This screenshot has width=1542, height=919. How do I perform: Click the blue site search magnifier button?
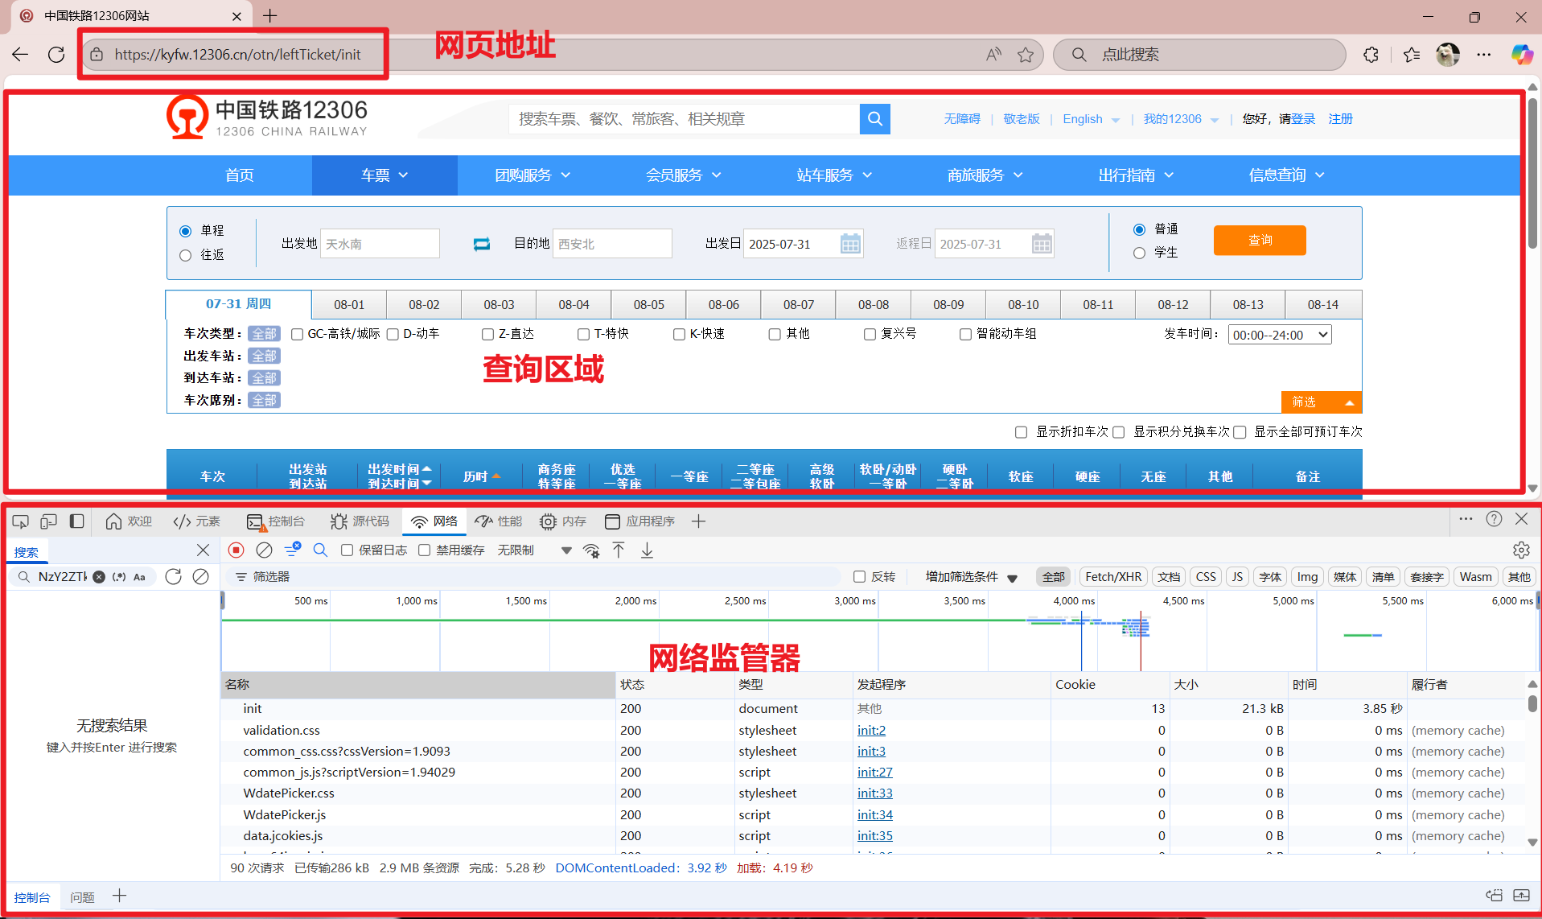coord(875,119)
